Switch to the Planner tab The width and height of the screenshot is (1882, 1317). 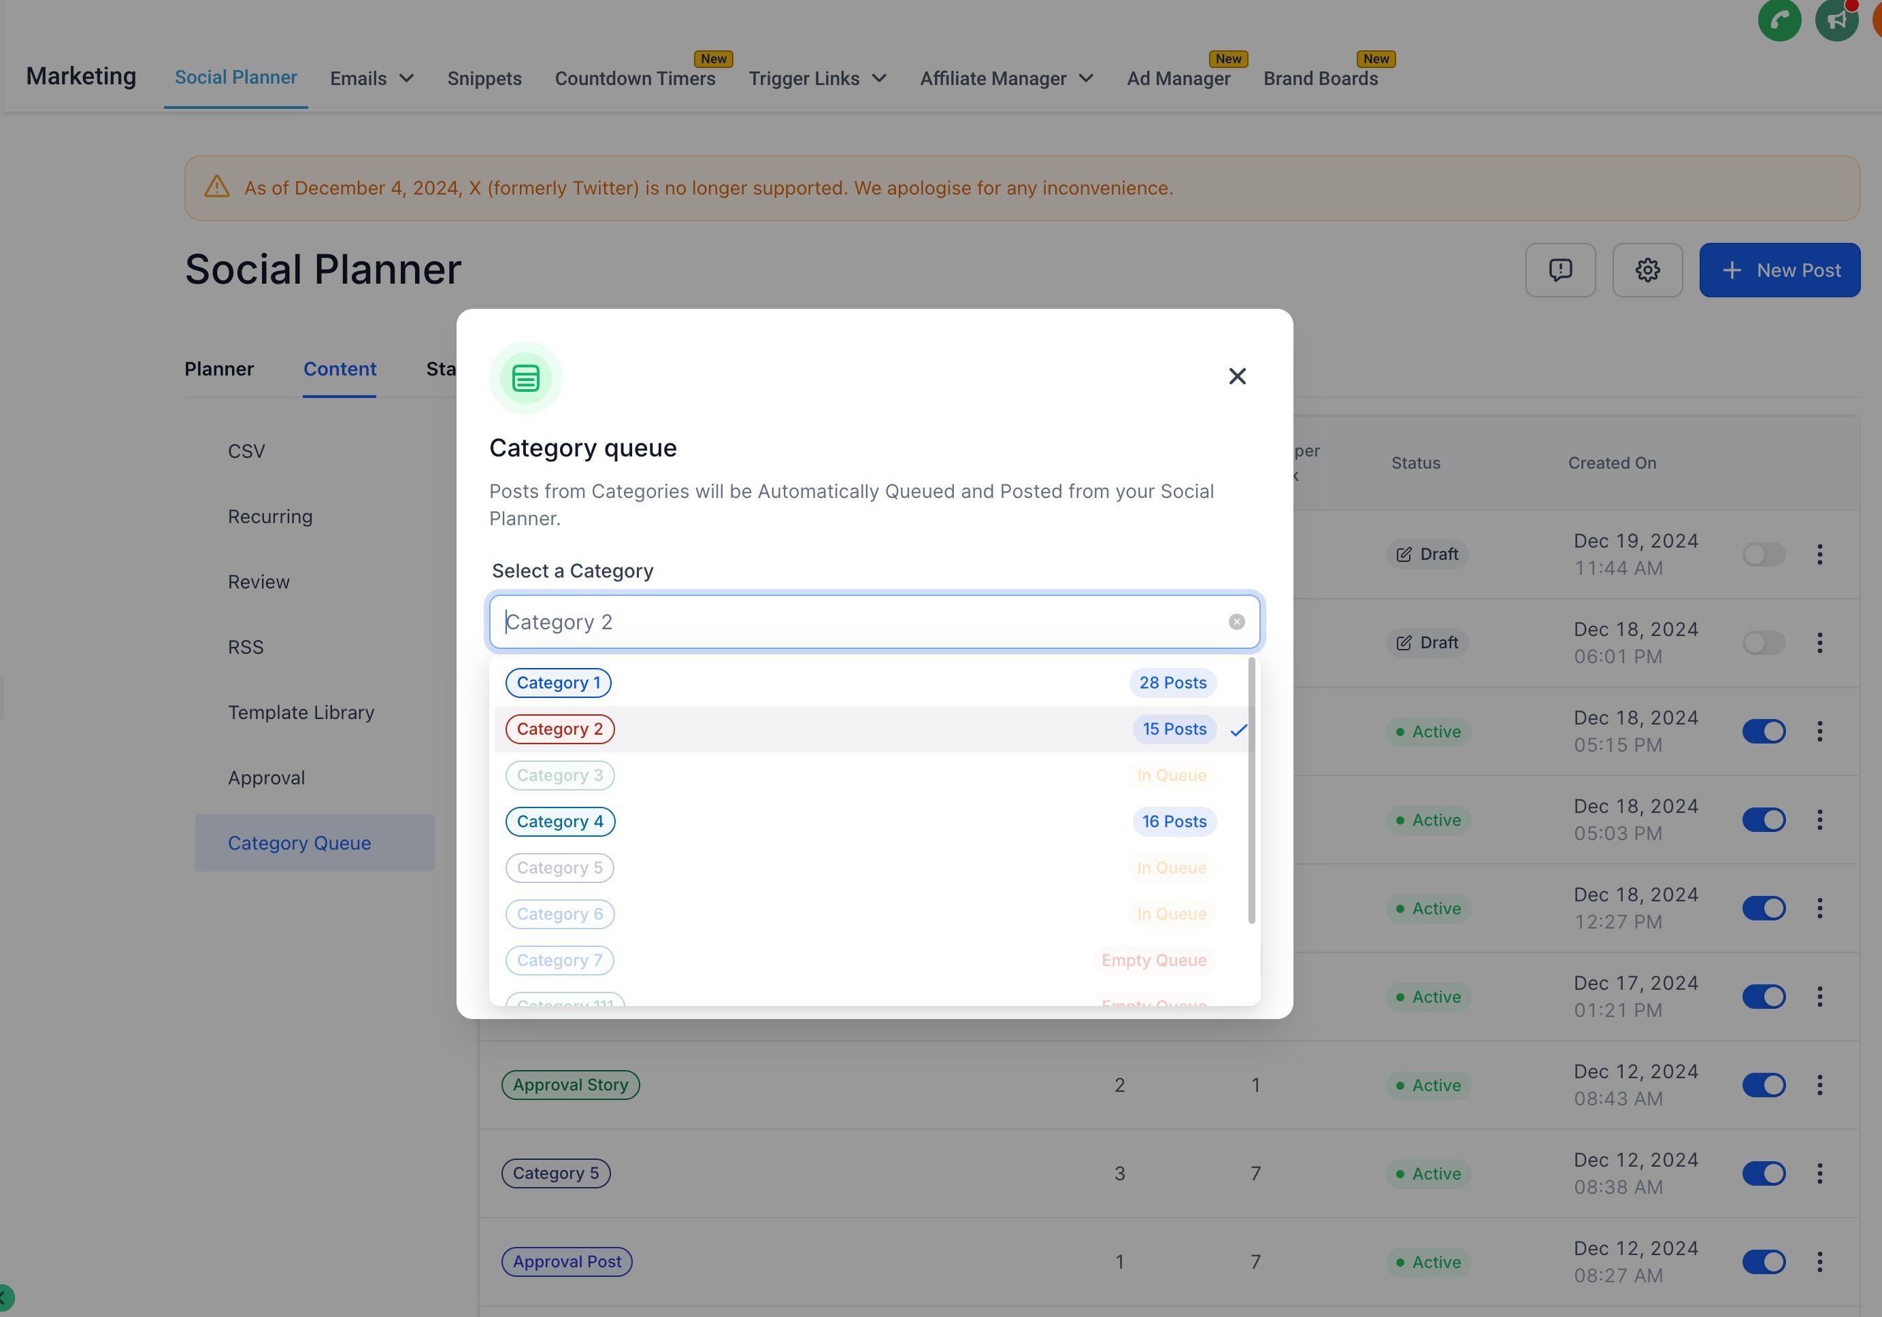pyautogui.click(x=219, y=369)
